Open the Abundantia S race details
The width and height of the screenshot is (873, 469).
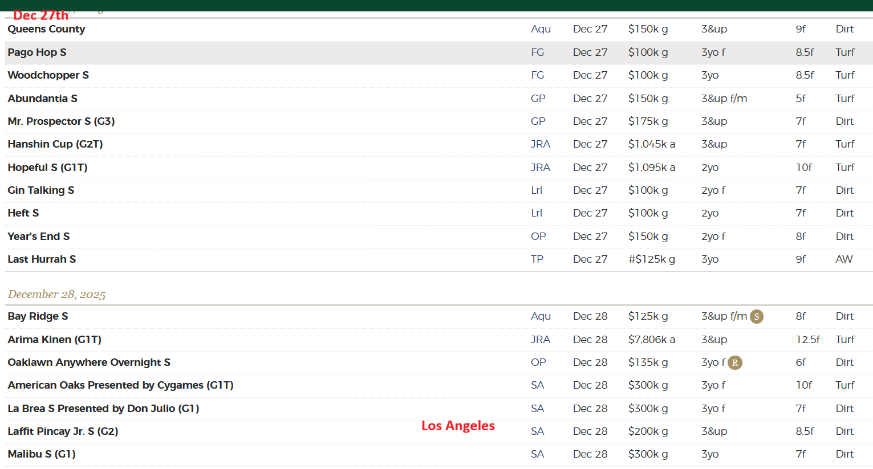(x=43, y=99)
